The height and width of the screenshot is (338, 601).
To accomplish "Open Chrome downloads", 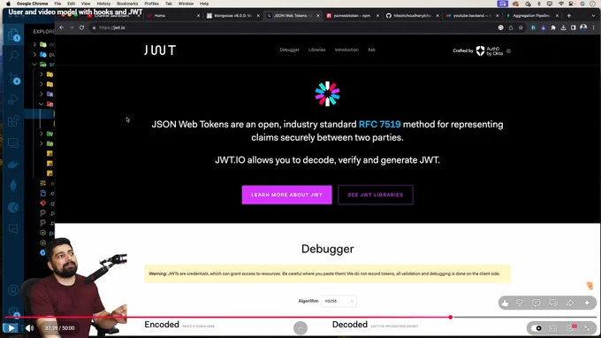I will (x=563, y=27).
